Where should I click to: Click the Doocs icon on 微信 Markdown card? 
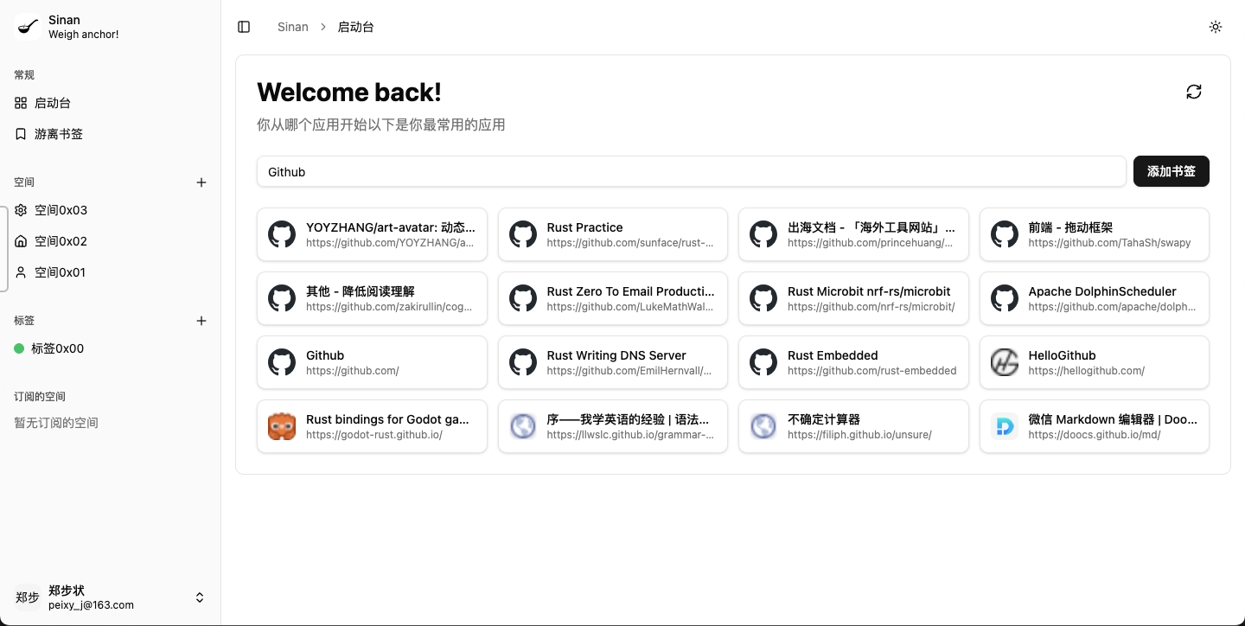[x=1005, y=426]
